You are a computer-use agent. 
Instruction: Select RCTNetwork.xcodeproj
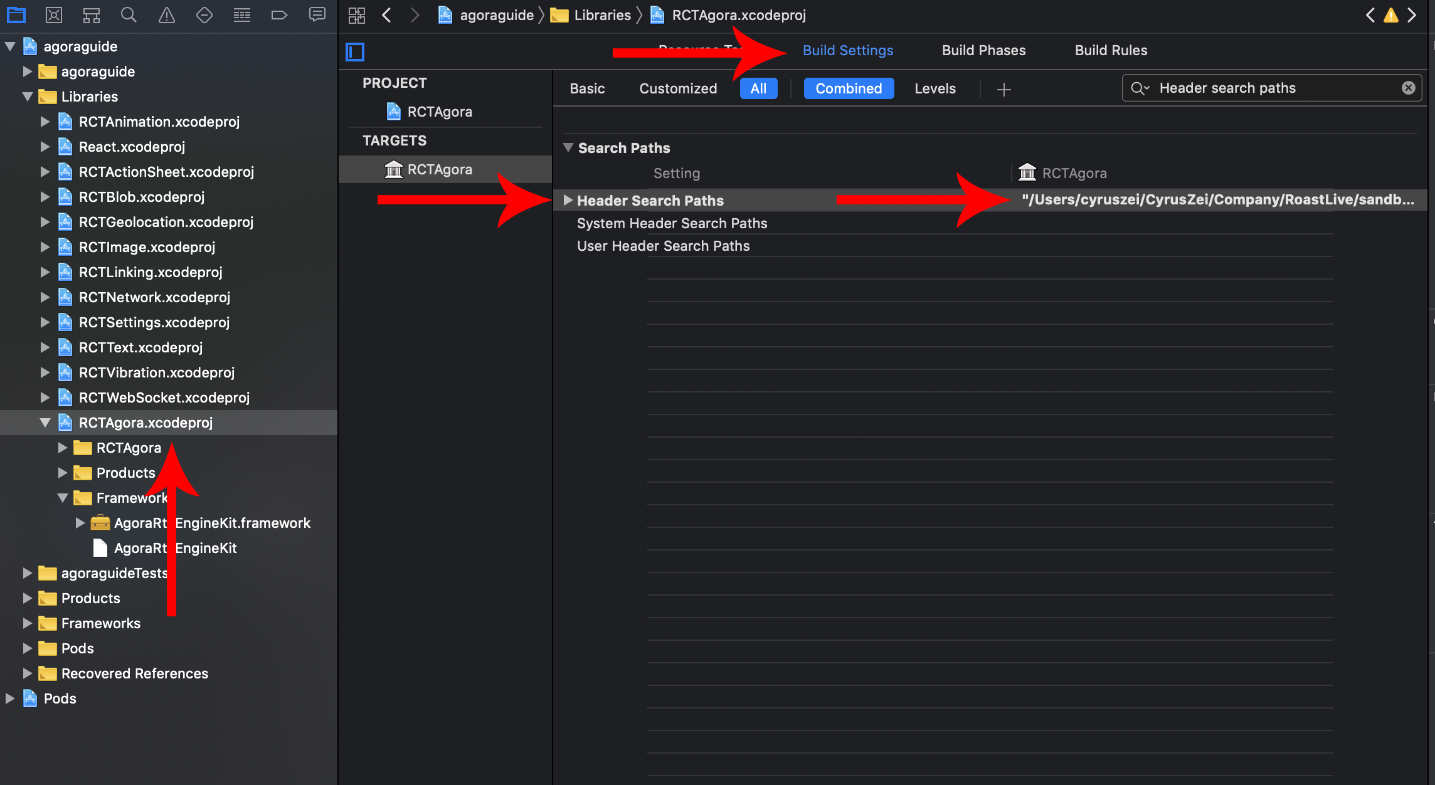tap(154, 297)
